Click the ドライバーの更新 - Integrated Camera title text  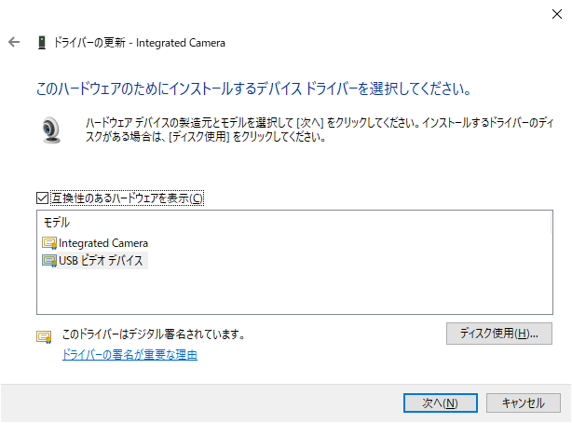pos(140,43)
